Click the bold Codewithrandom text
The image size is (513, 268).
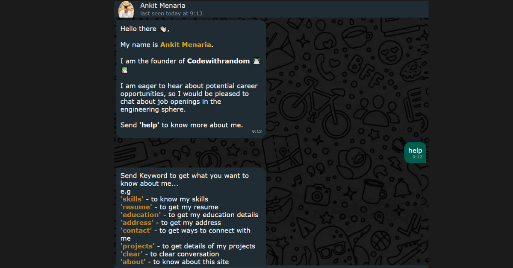pyautogui.click(x=218, y=61)
